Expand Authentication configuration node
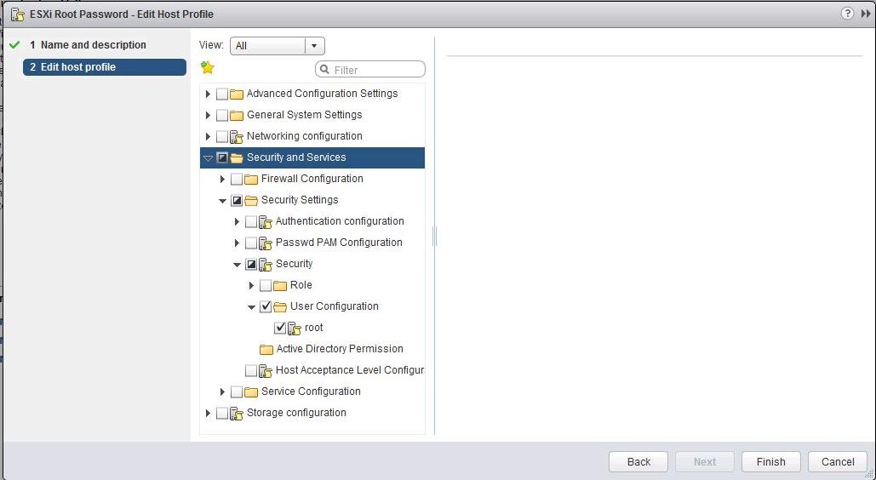This screenshot has height=480, width=876. point(237,222)
